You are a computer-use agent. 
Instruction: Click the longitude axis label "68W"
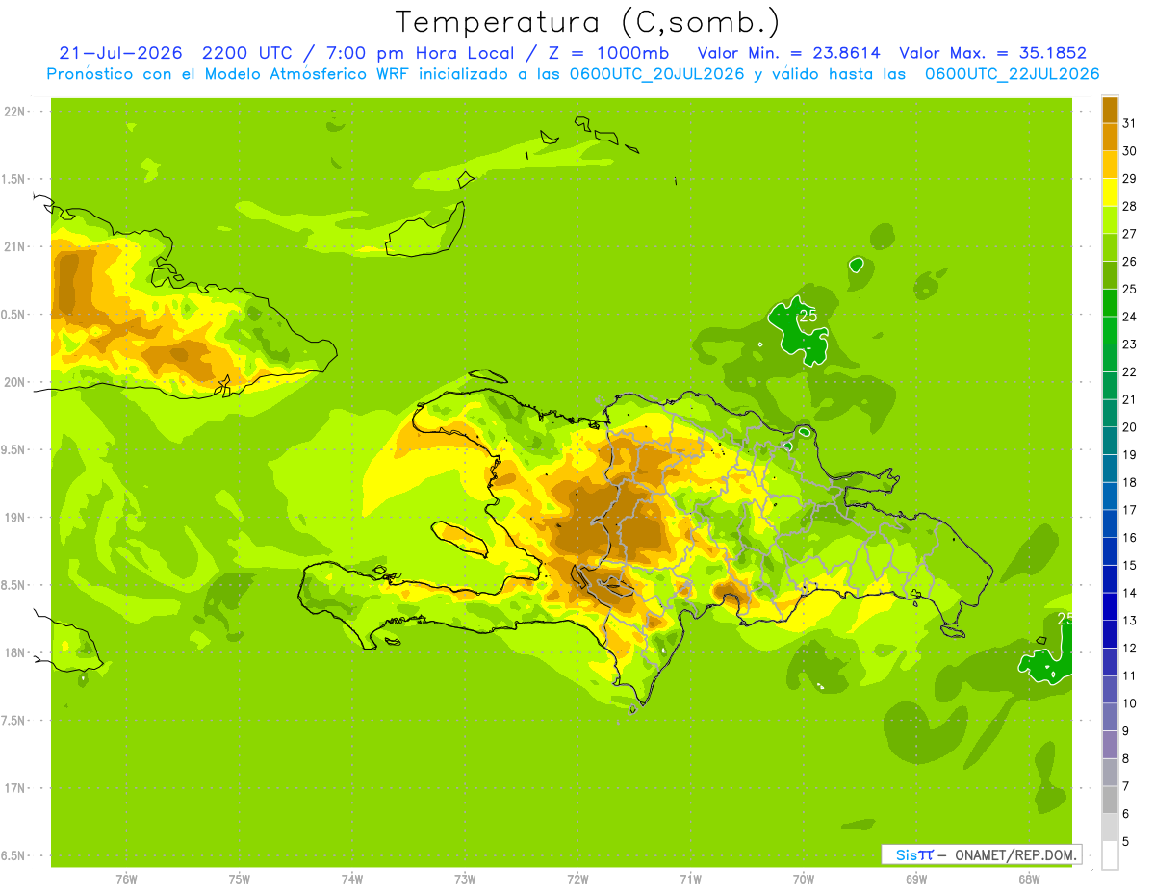point(1029,879)
